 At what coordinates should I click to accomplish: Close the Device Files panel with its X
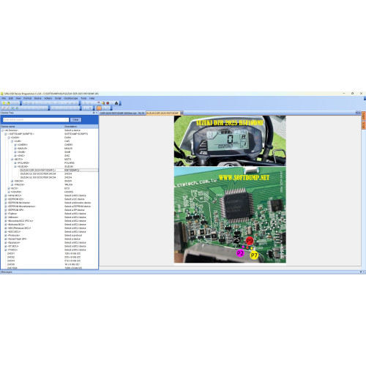pos(97,113)
